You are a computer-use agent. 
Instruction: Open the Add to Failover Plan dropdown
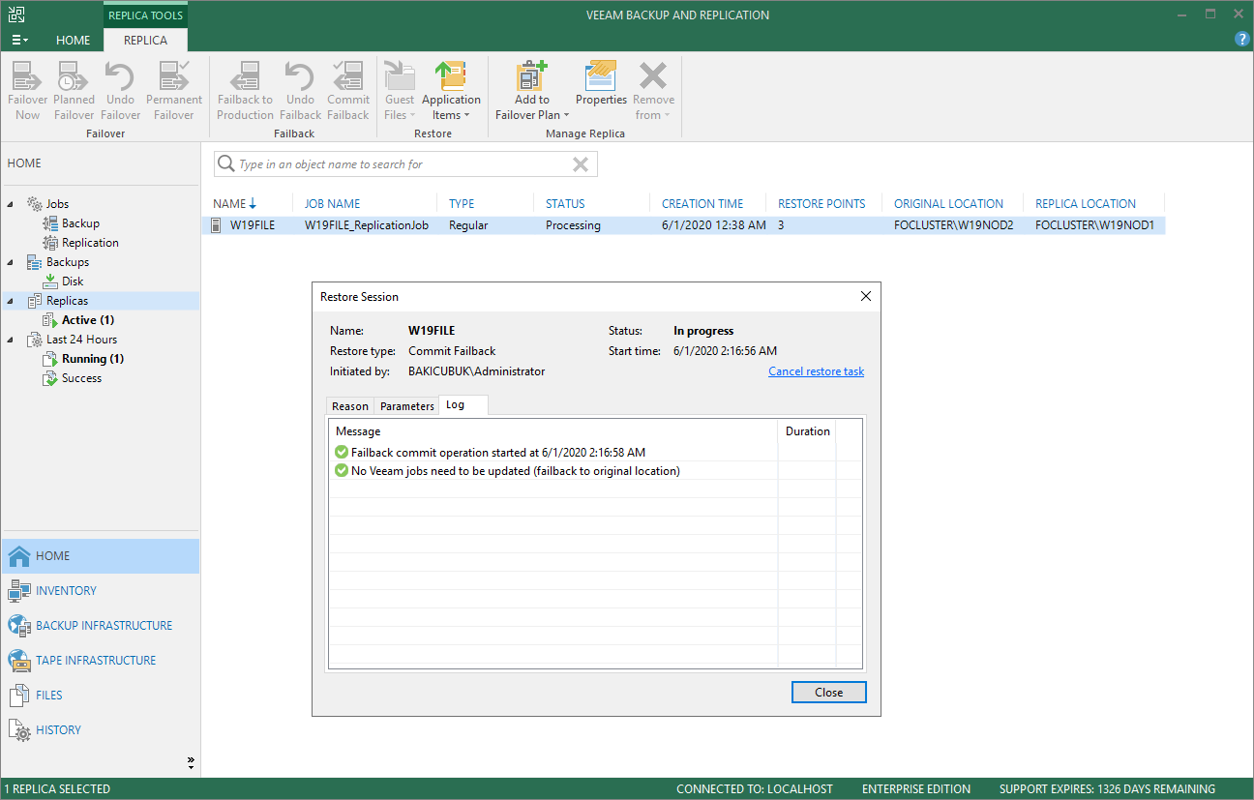(531, 91)
